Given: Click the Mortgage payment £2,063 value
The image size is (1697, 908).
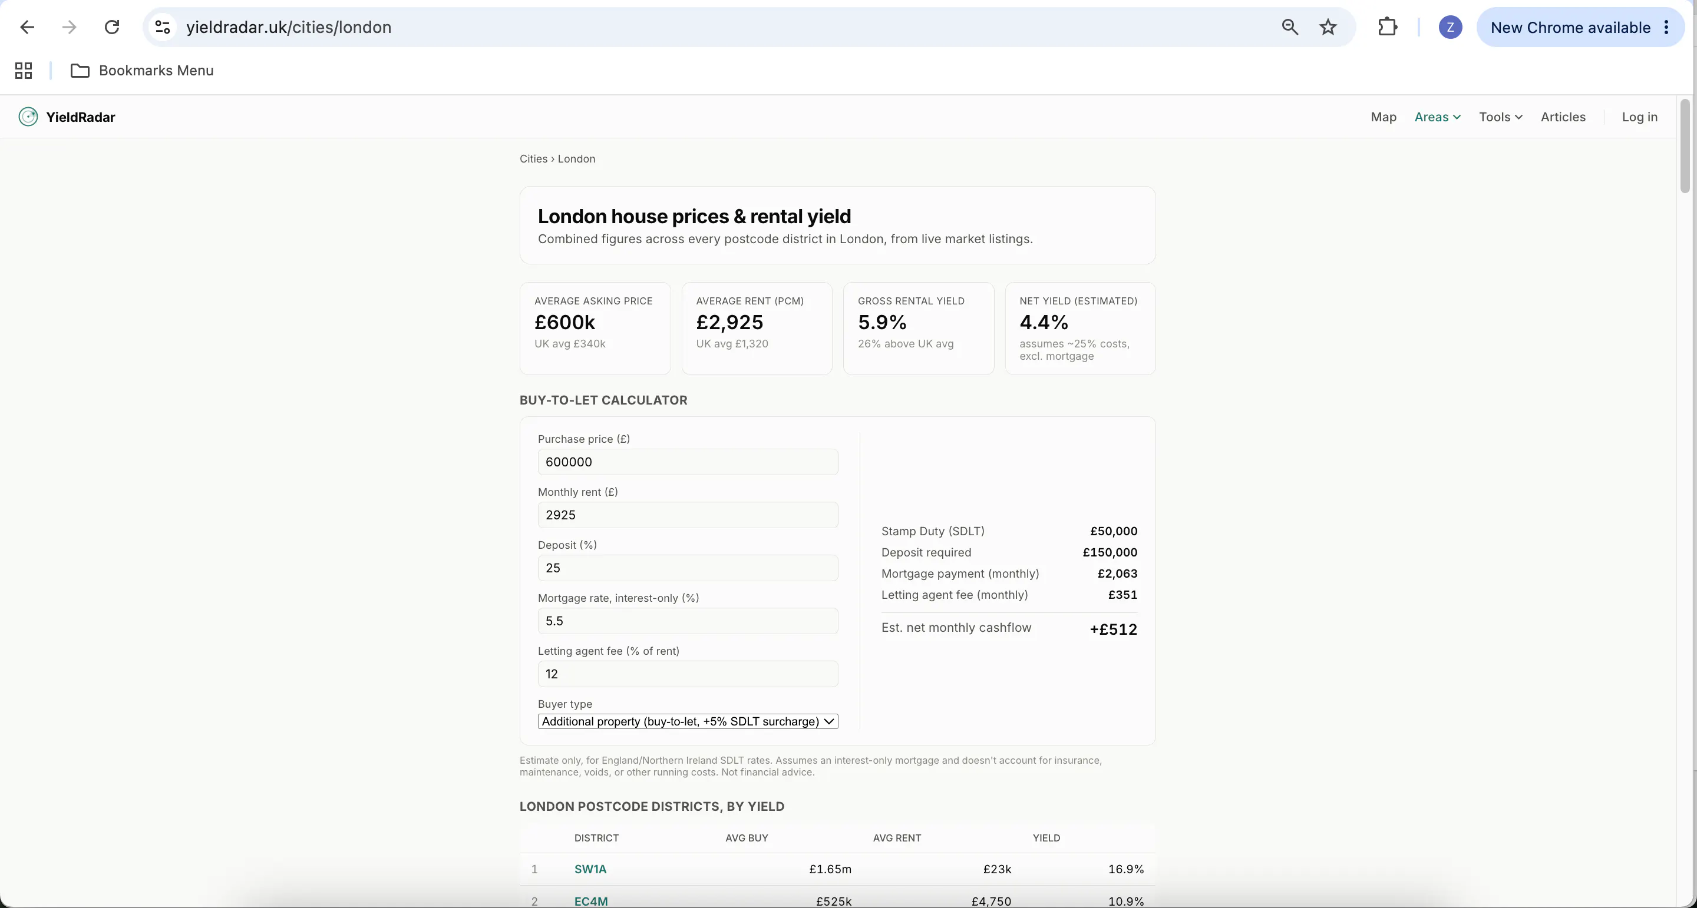Looking at the screenshot, I should pos(1117,574).
